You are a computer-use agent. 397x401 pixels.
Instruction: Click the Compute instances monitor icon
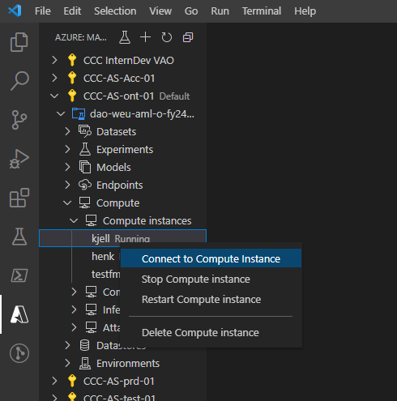tap(92, 220)
